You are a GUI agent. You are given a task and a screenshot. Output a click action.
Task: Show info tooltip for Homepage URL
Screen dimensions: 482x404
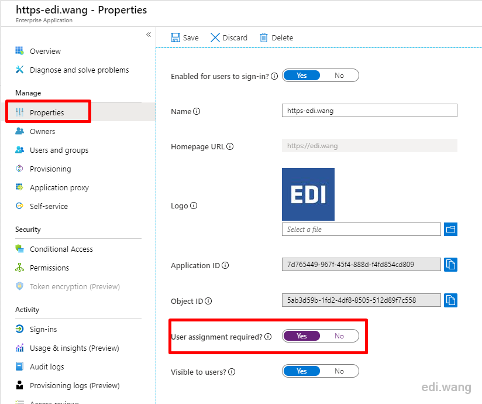coord(230,146)
